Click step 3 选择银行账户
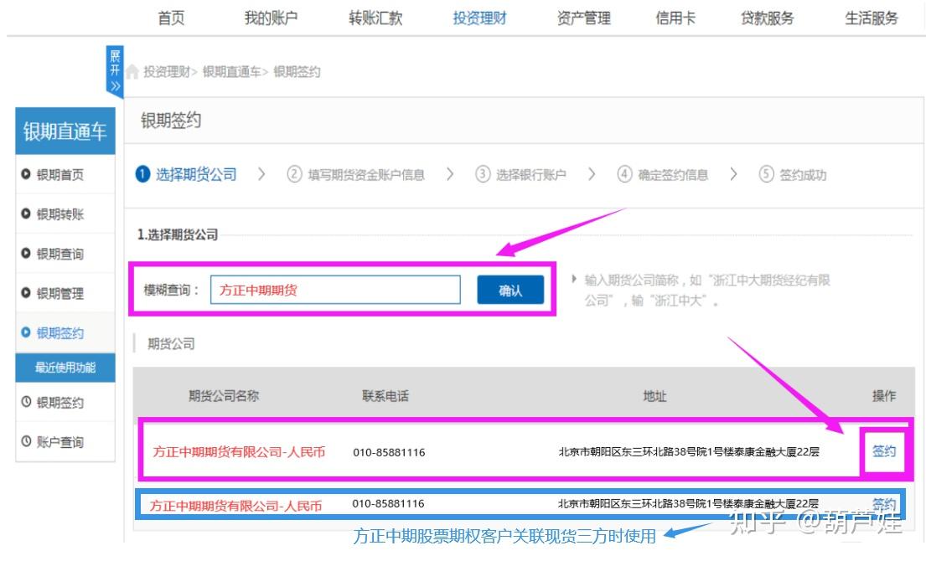The width and height of the screenshot is (926, 561). [521, 175]
